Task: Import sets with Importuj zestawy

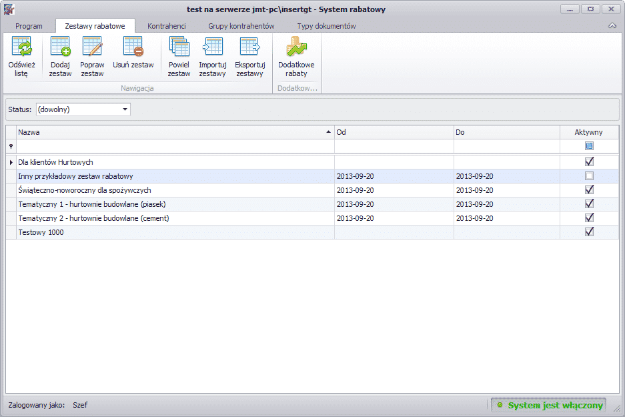Action: pos(213,57)
